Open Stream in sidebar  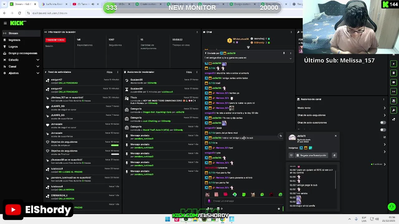21,33
